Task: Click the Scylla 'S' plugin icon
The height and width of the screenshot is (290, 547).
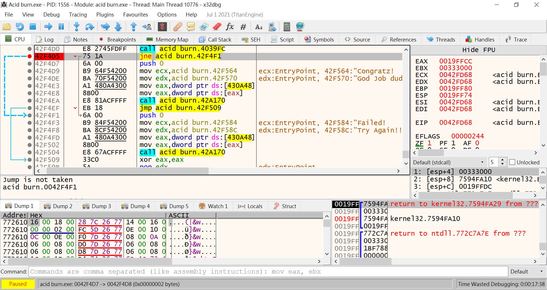Action: tap(162, 27)
